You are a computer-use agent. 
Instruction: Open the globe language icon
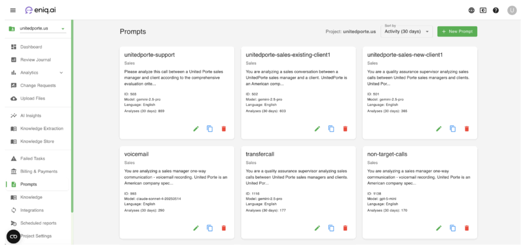472,10
